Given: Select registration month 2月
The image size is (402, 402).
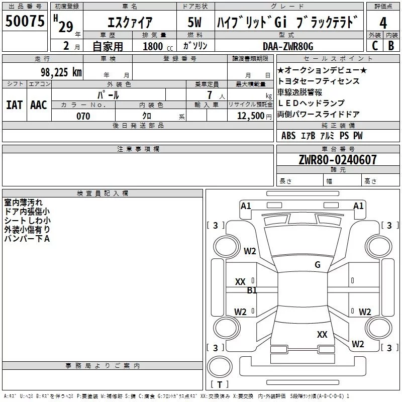Looking at the screenshot, I should [71, 46].
